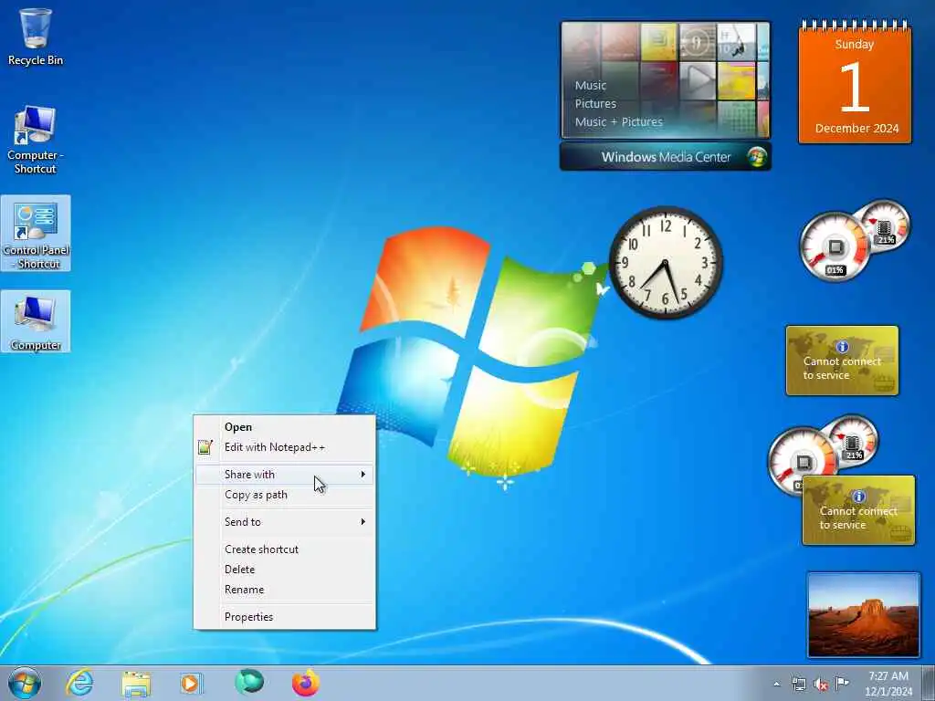Select the Computer - Shortcut desktop icon
Image resolution: width=935 pixels, height=701 pixels.
pos(36,140)
